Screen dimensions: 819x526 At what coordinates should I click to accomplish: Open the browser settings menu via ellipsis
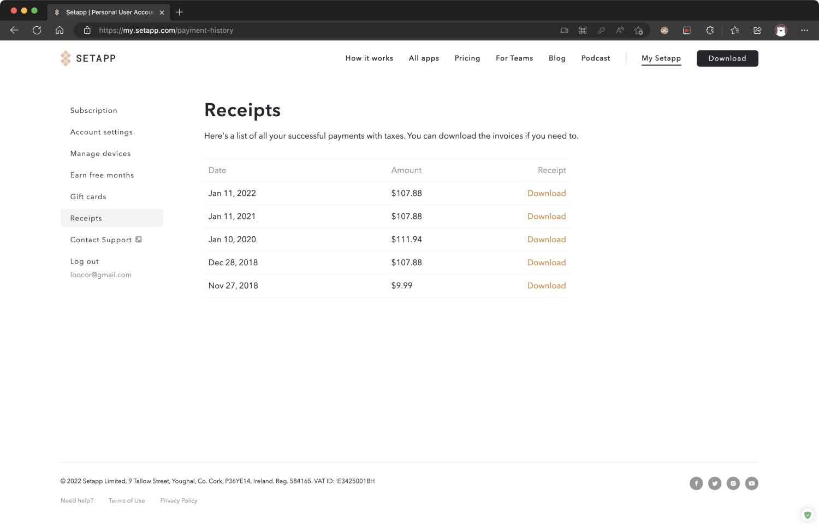click(805, 30)
